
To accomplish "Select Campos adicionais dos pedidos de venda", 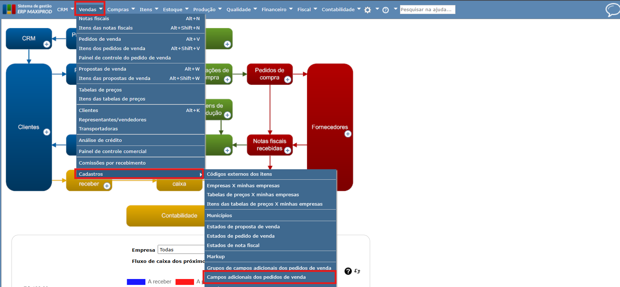I will click(270, 277).
